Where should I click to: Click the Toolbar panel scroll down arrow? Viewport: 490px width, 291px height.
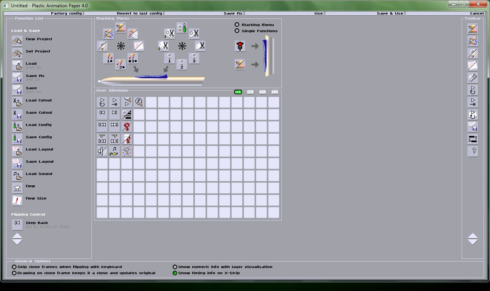tap(473, 242)
